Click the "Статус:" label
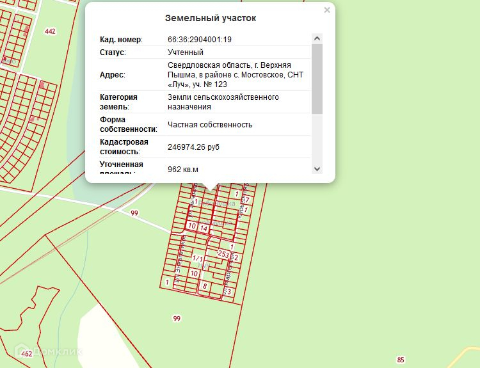This screenshot has width=480, height=368. (113, 52)
